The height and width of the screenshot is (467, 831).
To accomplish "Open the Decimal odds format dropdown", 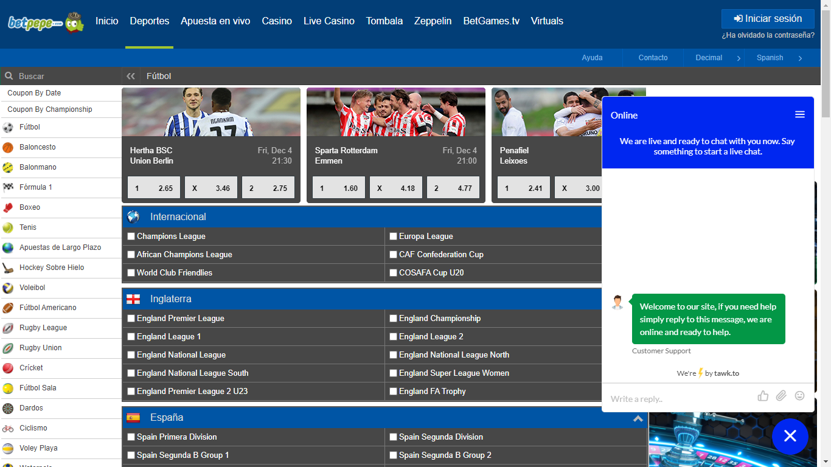I will [714, 58].
